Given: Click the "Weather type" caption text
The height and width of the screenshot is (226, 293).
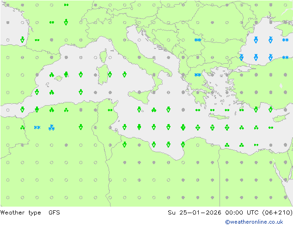Looking at the screenshot, I should point(20,213).
